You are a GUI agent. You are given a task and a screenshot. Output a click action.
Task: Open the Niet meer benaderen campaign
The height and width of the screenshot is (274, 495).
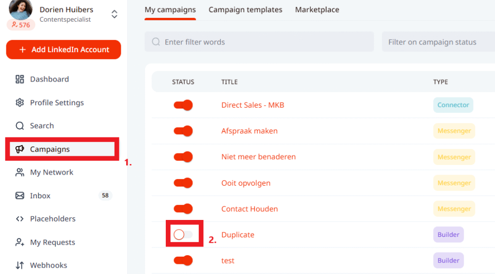(258, 157)
